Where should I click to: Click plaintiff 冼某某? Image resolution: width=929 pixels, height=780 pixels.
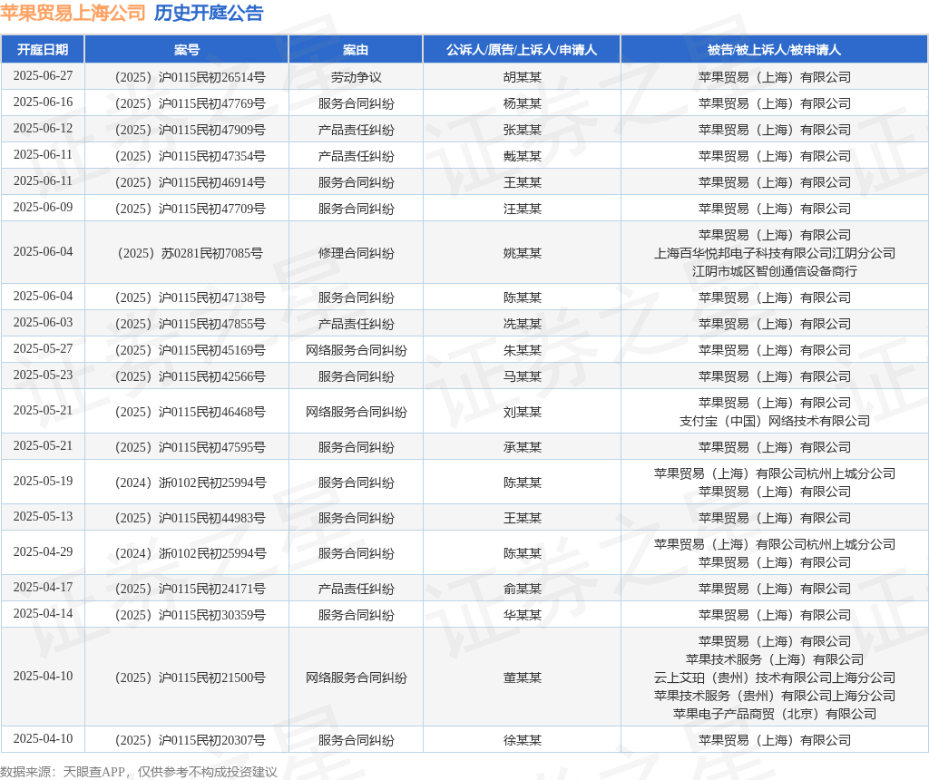click(x=522, y=324)
